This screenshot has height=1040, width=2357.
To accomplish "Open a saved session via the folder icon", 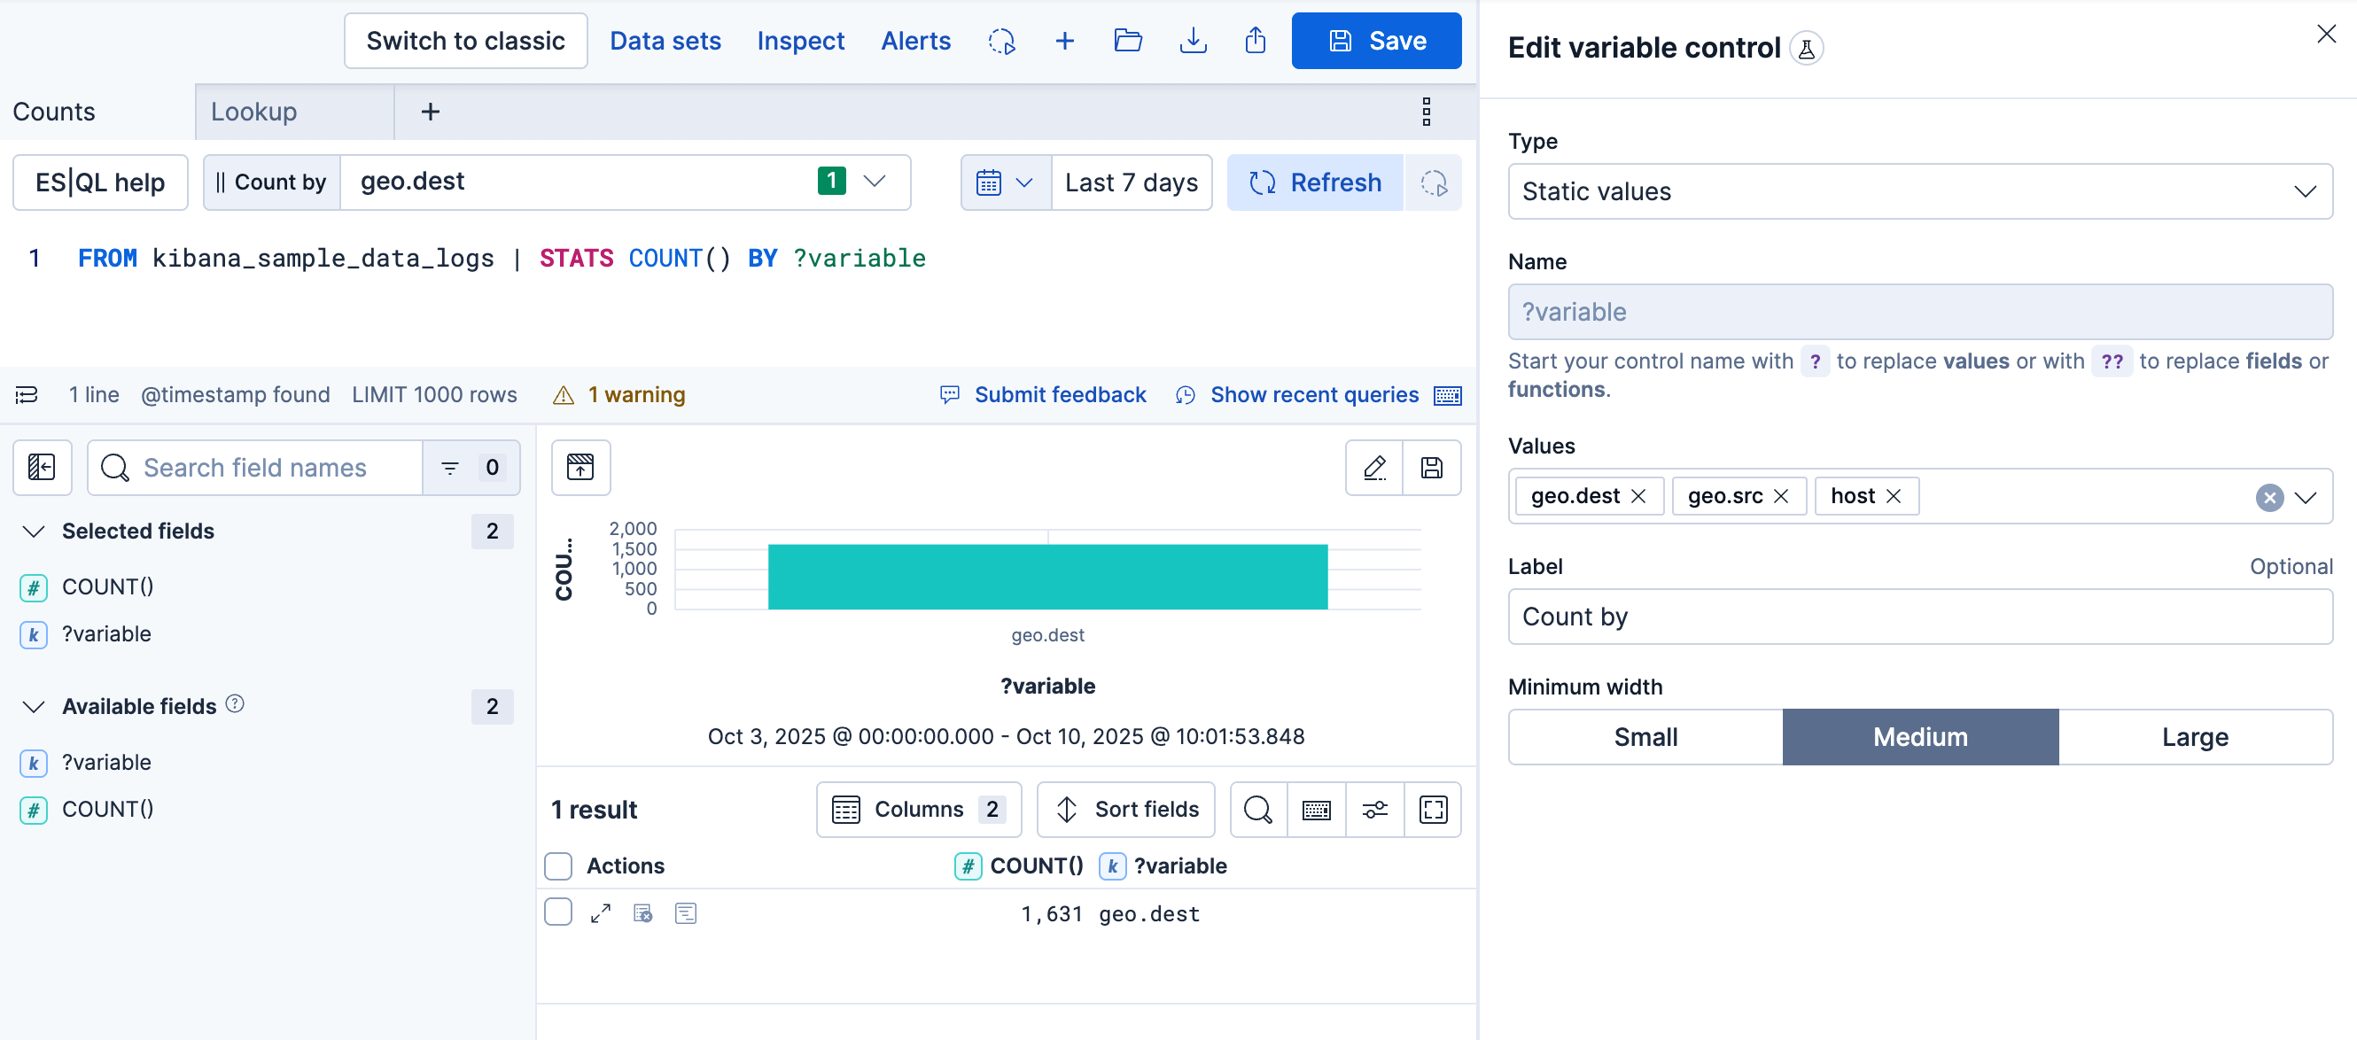I will click(x=1127, y=40).
